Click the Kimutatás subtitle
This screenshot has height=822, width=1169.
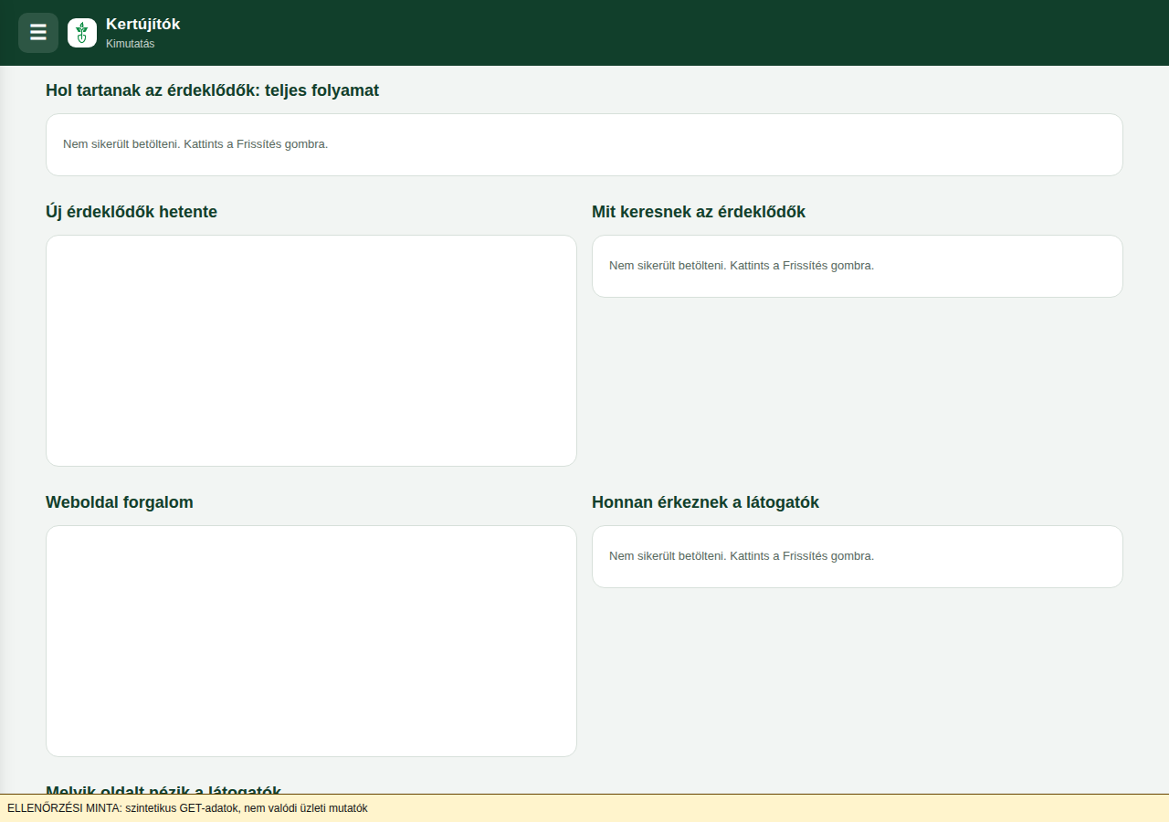tap(131, 44)
